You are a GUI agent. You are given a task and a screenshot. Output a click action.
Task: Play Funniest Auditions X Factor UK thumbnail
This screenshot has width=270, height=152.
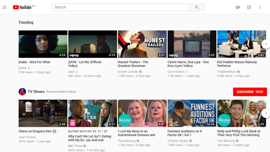point(192,113)
